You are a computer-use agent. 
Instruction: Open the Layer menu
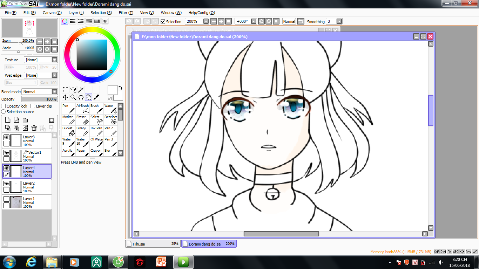pos(76,13)
